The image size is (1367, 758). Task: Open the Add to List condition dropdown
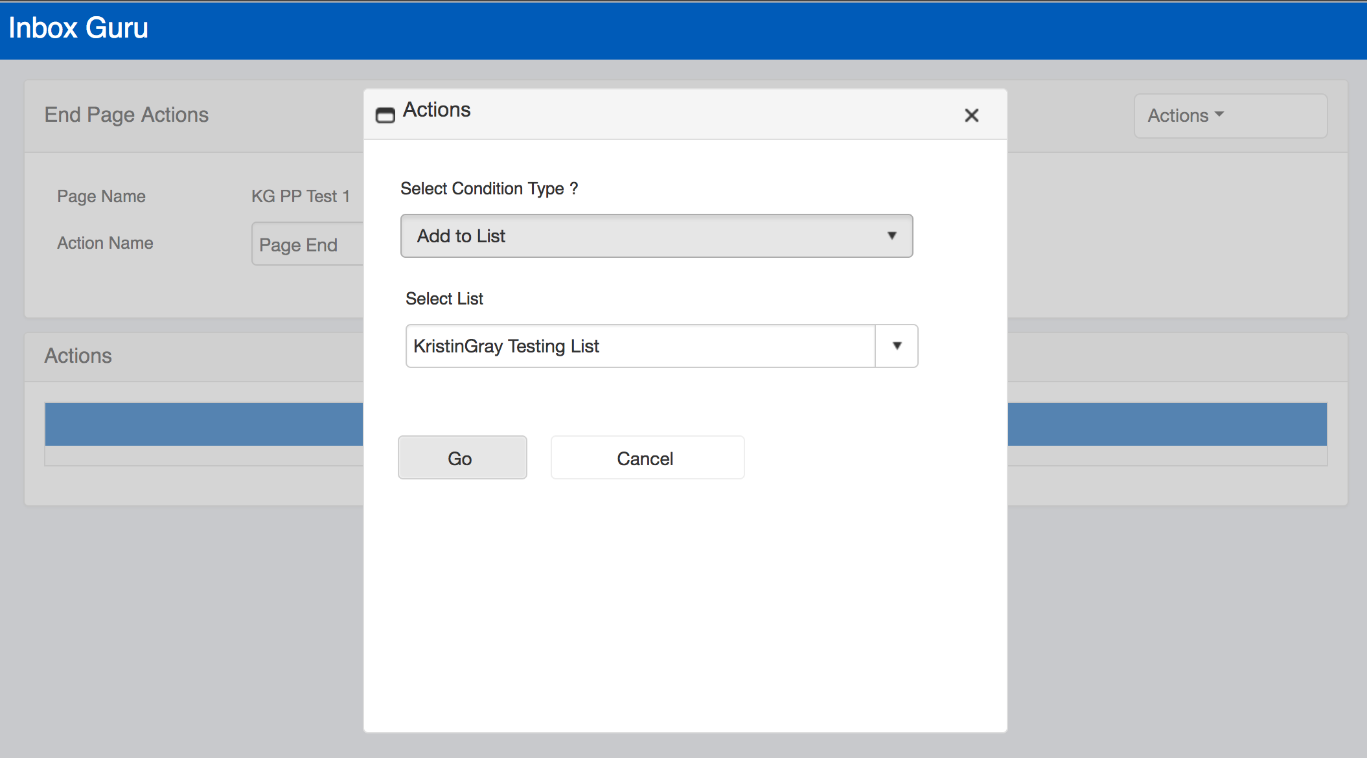(656, 236)
